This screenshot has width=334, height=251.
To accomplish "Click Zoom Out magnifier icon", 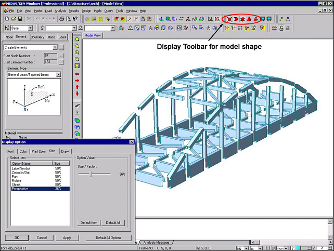I will [x=77, y=59].
